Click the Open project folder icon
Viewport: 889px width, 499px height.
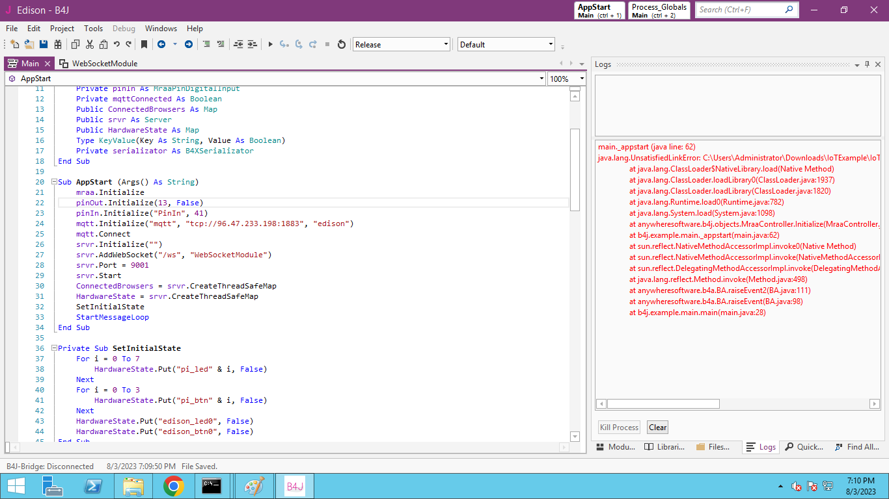tap(29, 44)
